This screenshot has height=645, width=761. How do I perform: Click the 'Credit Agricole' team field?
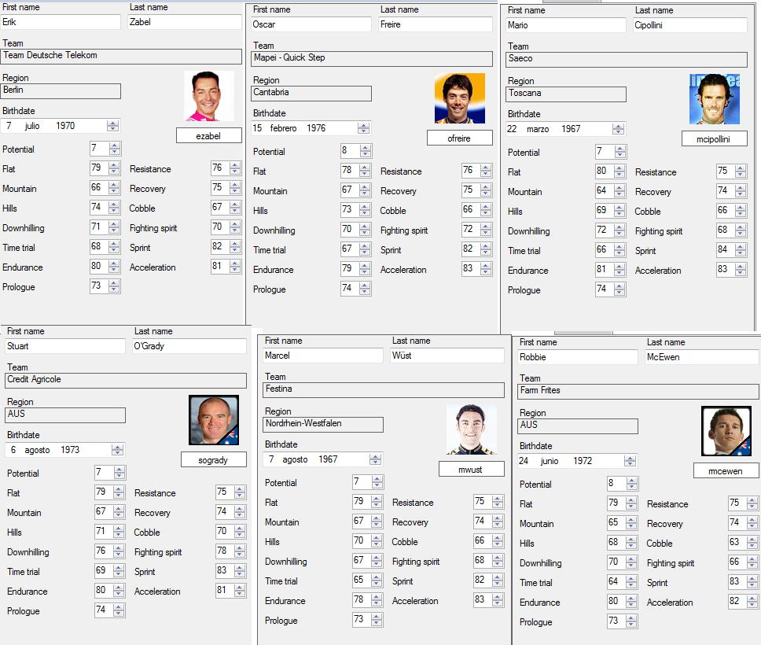(126, 380)
